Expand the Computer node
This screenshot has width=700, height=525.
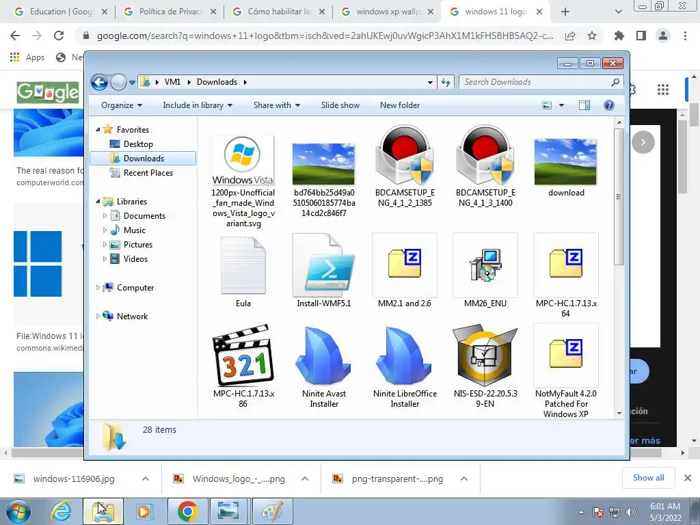pyautogui.click(x=98, y=288)
